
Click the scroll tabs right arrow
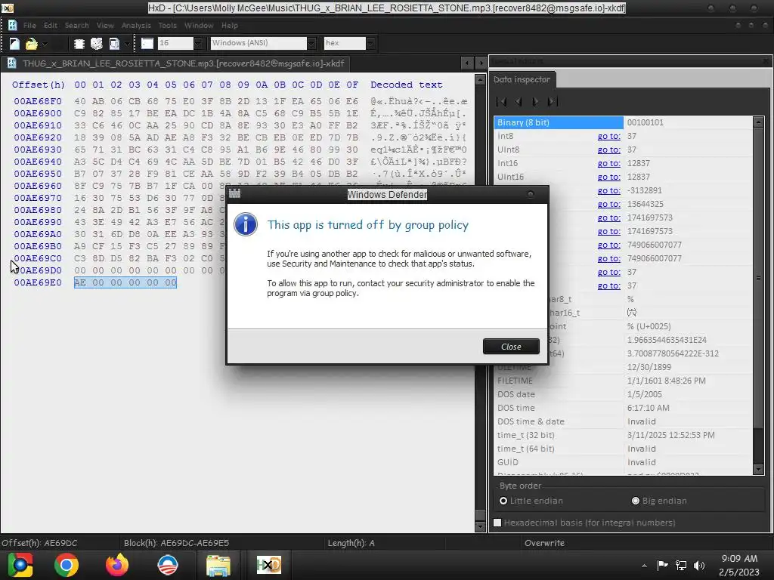481,63
